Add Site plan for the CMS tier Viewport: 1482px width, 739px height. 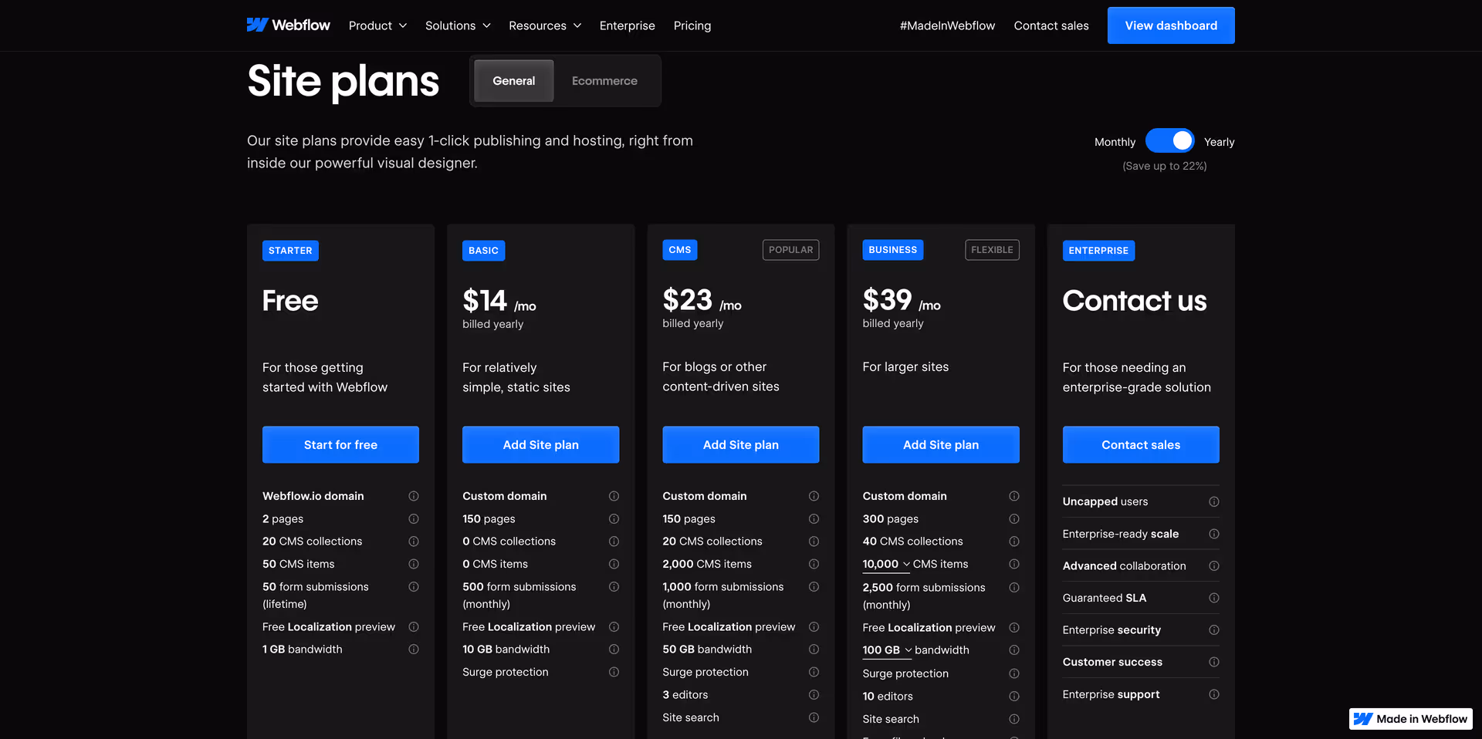741,444
